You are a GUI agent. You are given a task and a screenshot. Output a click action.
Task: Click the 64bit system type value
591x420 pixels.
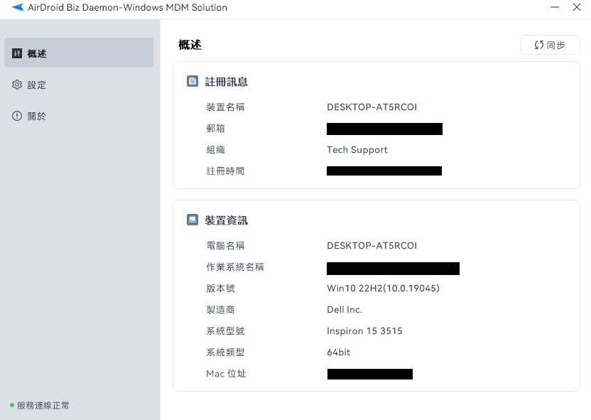click(338, 352)
